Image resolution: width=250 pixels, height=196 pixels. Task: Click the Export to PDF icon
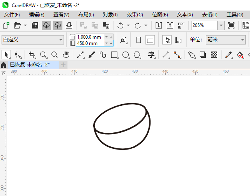click(x=181, y=25)
